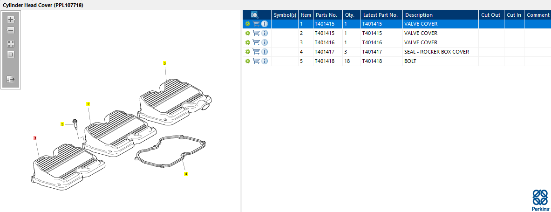Sort by Description column header

[441, 15]
